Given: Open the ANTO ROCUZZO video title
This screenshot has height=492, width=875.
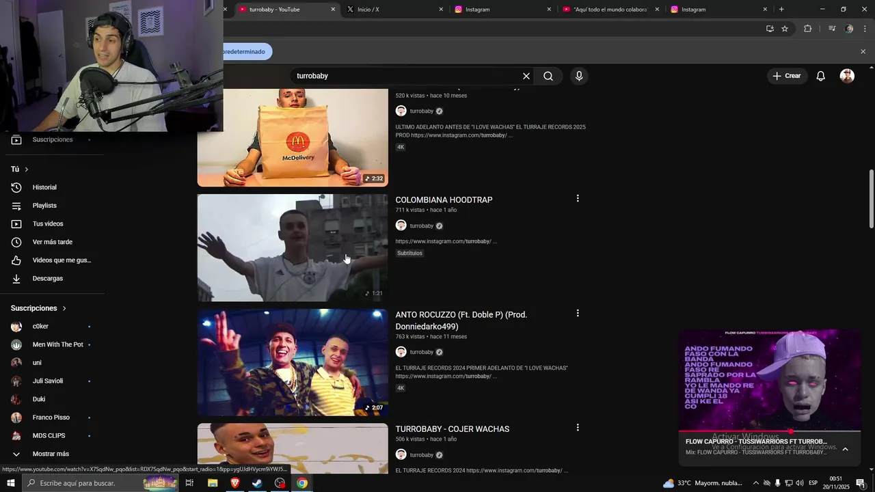Looking at the screenshot, I should click(x=461, y=320).
